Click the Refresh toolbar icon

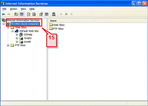pyautogui.click(x=28, y=14)
